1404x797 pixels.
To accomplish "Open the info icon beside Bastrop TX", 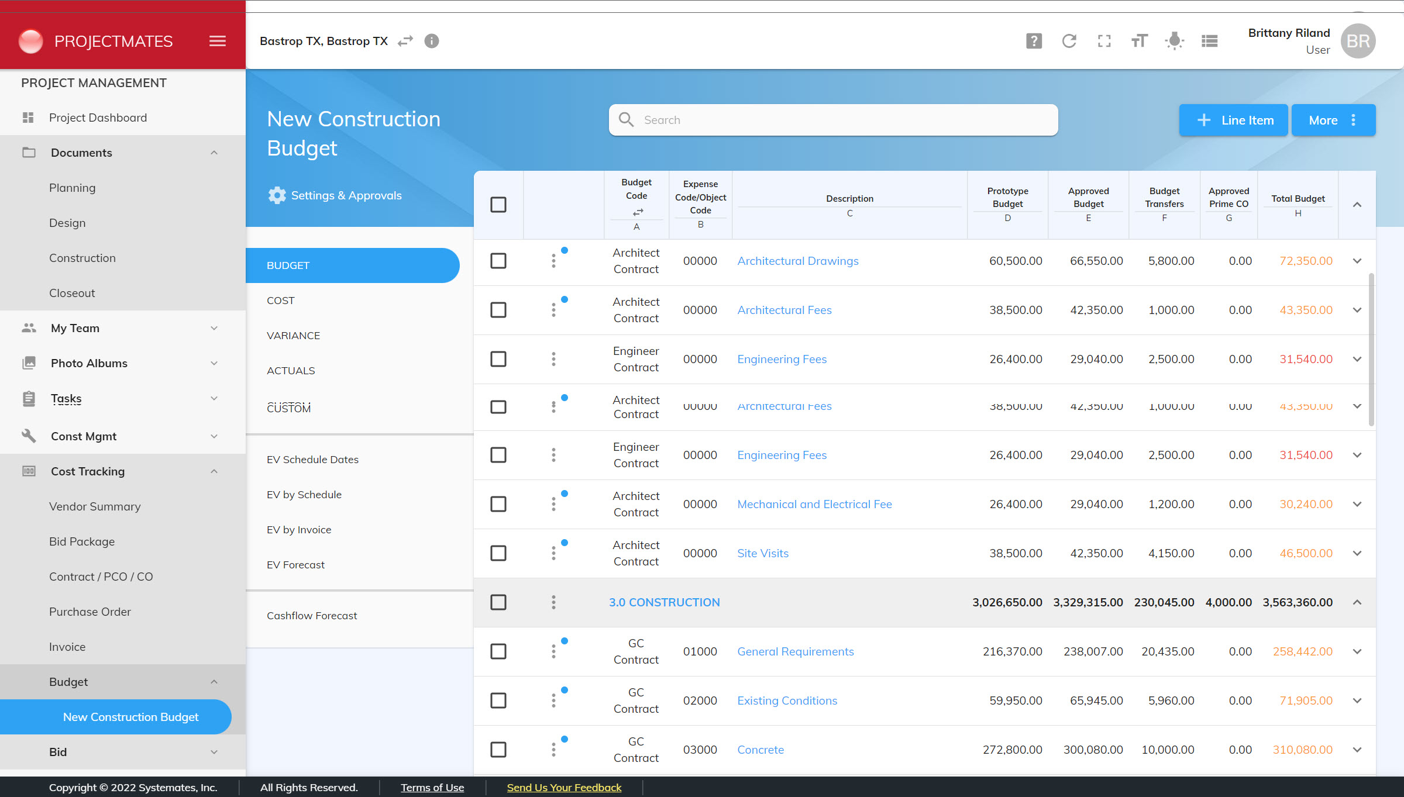I will [432, 41].
